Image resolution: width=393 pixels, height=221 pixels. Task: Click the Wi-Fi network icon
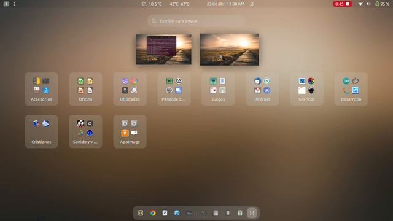tap(360, 4)
